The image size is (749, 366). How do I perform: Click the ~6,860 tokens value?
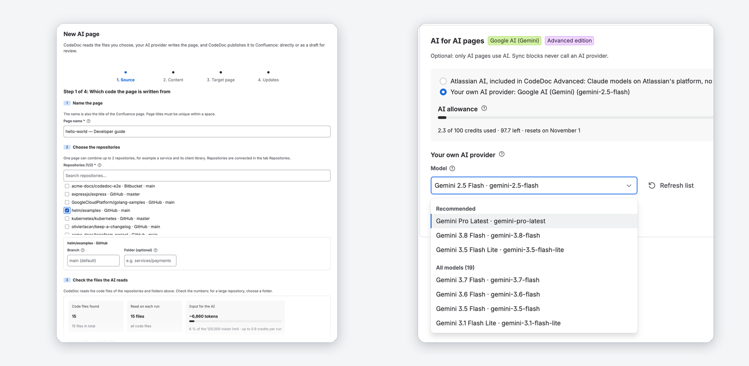pyautogui.click(x=204, y=316)
